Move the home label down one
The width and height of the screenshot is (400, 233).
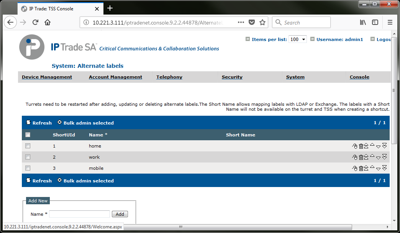pos(378,146)
